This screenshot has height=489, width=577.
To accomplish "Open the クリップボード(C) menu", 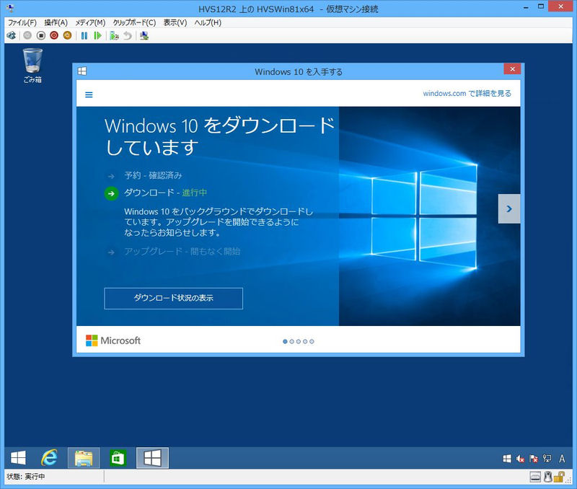I will click(x=134, y=22).
